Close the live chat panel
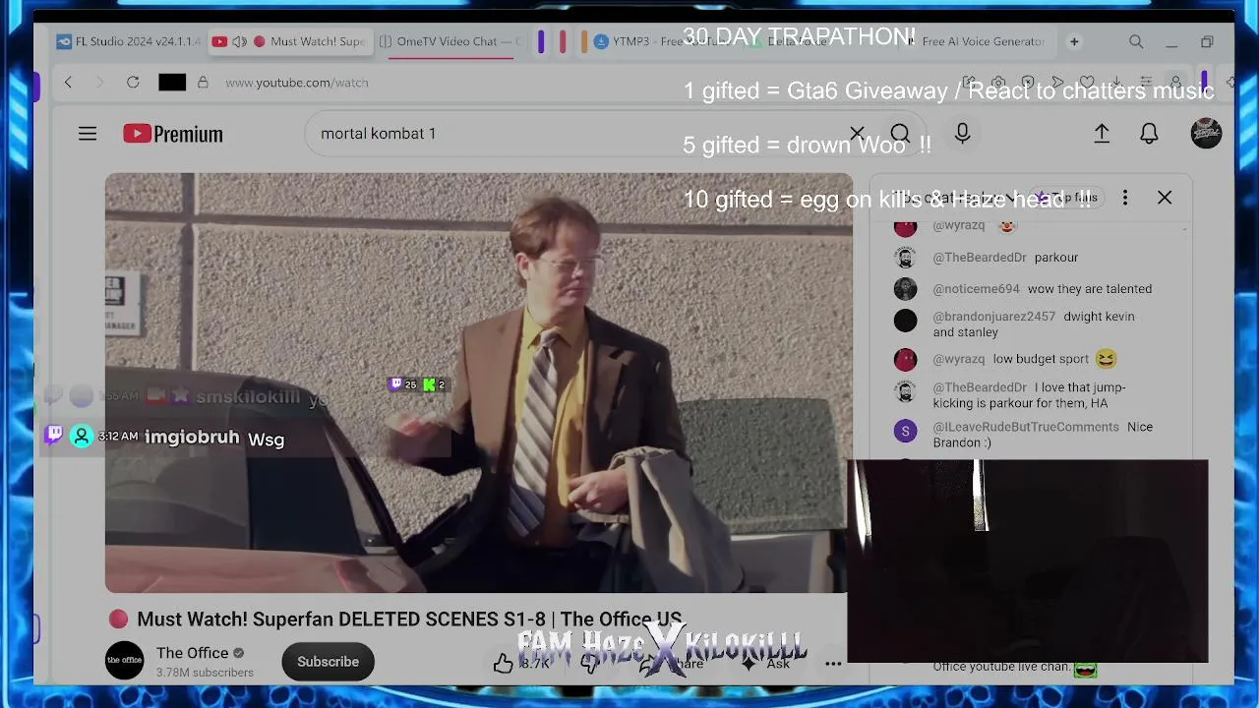The height and width of the screenshot is (708, 1259). click(1165, 198)
